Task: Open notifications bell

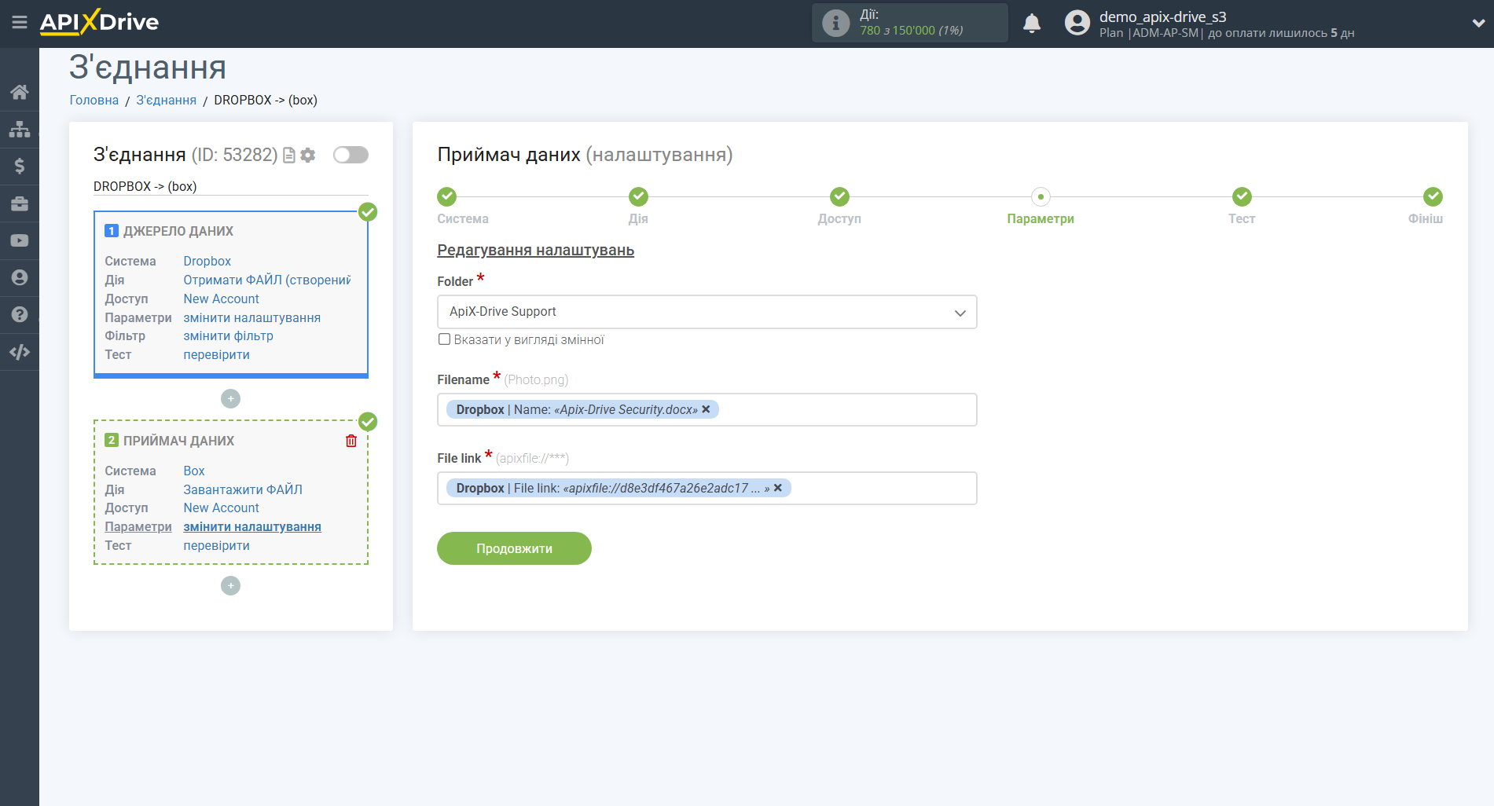Action: pyautogui.click(x=1031, y=24)
